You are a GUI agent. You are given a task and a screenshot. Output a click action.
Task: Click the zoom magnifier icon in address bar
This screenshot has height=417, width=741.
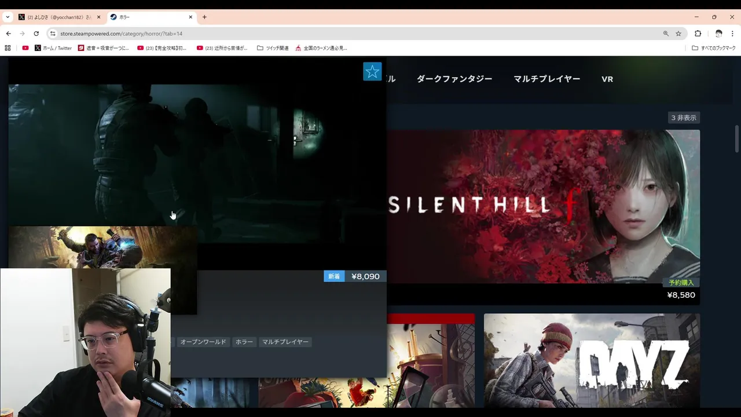tap(666, 34)
